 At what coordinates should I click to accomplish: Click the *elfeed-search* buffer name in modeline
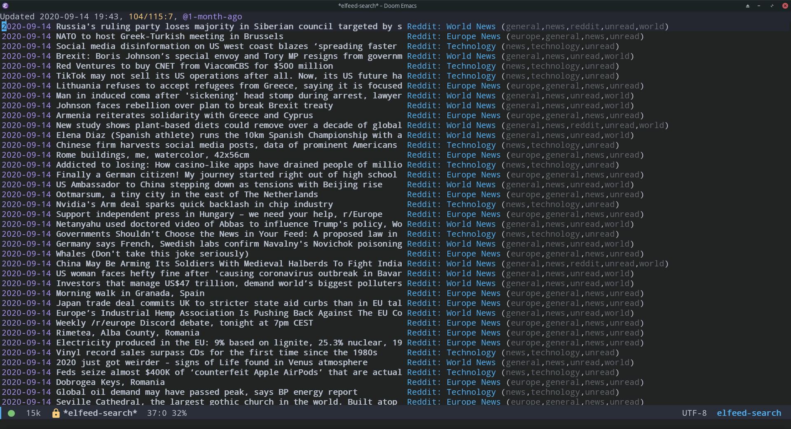point(100,413)
